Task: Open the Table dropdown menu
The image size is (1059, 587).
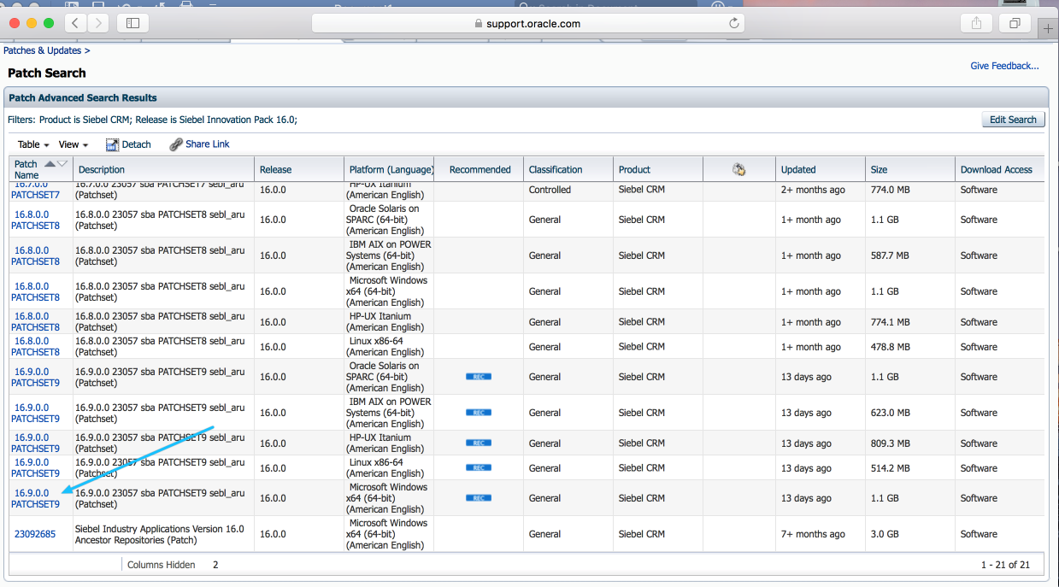Action: click(33, 144)
